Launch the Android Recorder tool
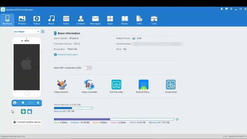Screen dimensions: 247x139 [144, 86]
